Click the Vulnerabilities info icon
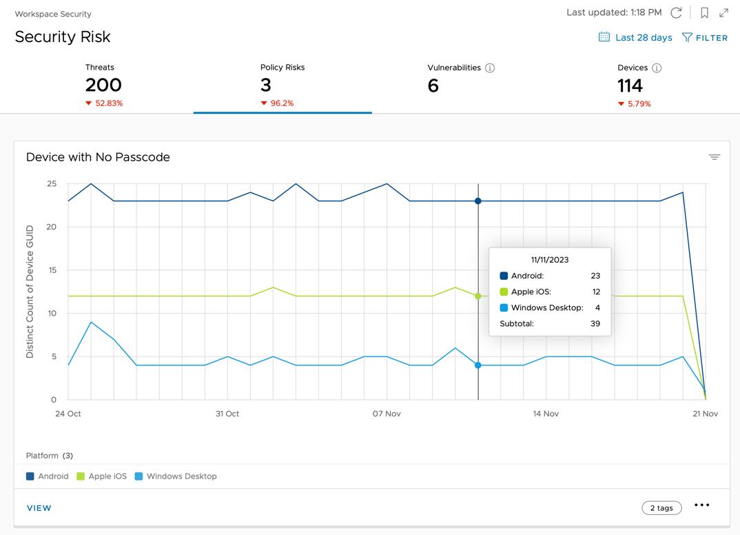 pyautogui.click(x=489, y=68)
